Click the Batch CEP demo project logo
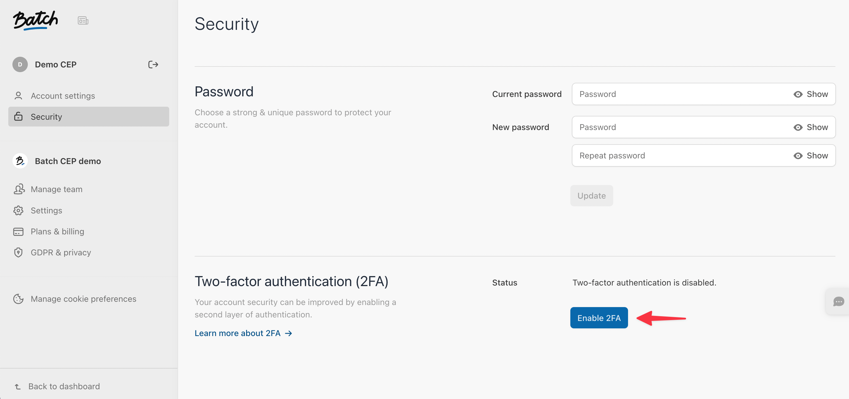849x399 pixels. pos(20,161)
